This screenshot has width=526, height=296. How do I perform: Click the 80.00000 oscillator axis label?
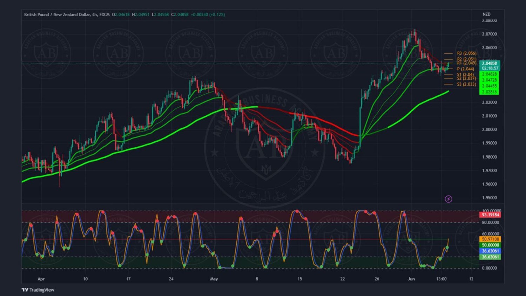click(x=491, y=222)
